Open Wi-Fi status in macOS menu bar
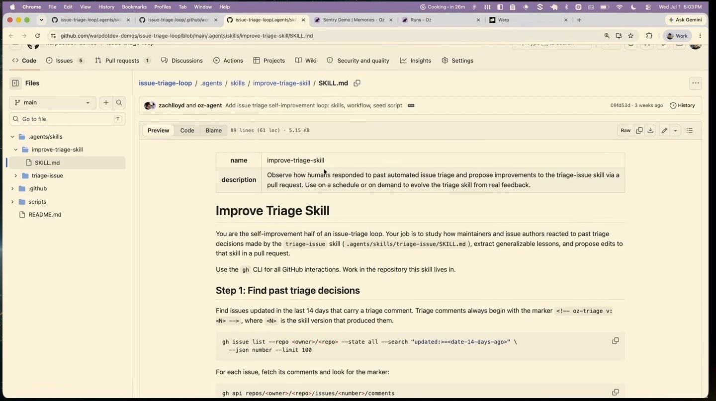This screenshot has height=401, width=716. click(x=620, y=7)
